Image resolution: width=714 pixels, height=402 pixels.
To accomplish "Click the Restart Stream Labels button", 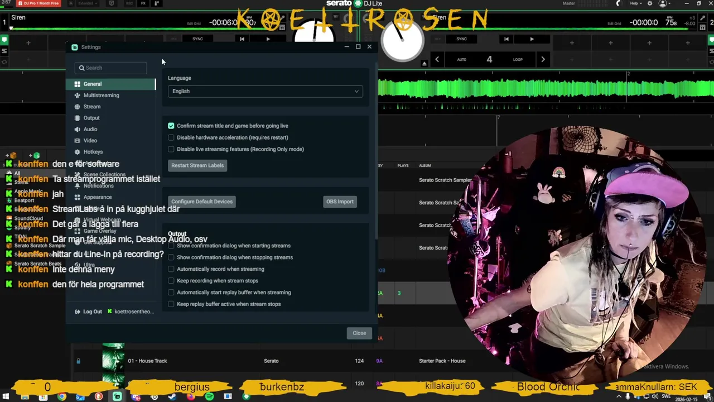I will [197, 165].
